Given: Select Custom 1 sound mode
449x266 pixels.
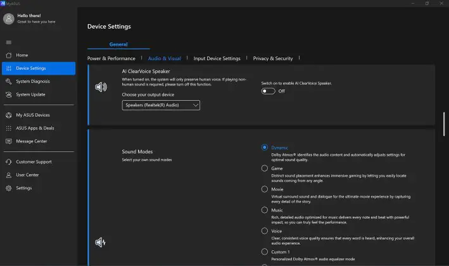Looking at the screenshot, I should click(x=265, y=252).
